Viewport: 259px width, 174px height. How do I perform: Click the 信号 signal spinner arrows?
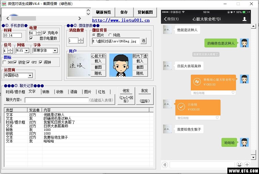(10, 51)
